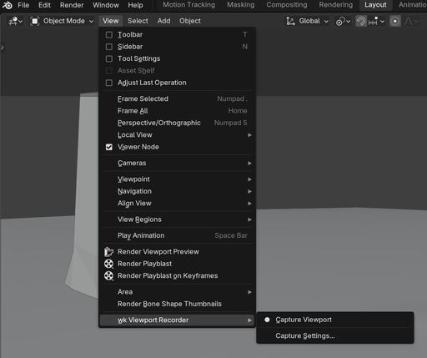Expand the Local View submenu
The height and width of the screenshot is (358, 427).
tap(178, 135)
